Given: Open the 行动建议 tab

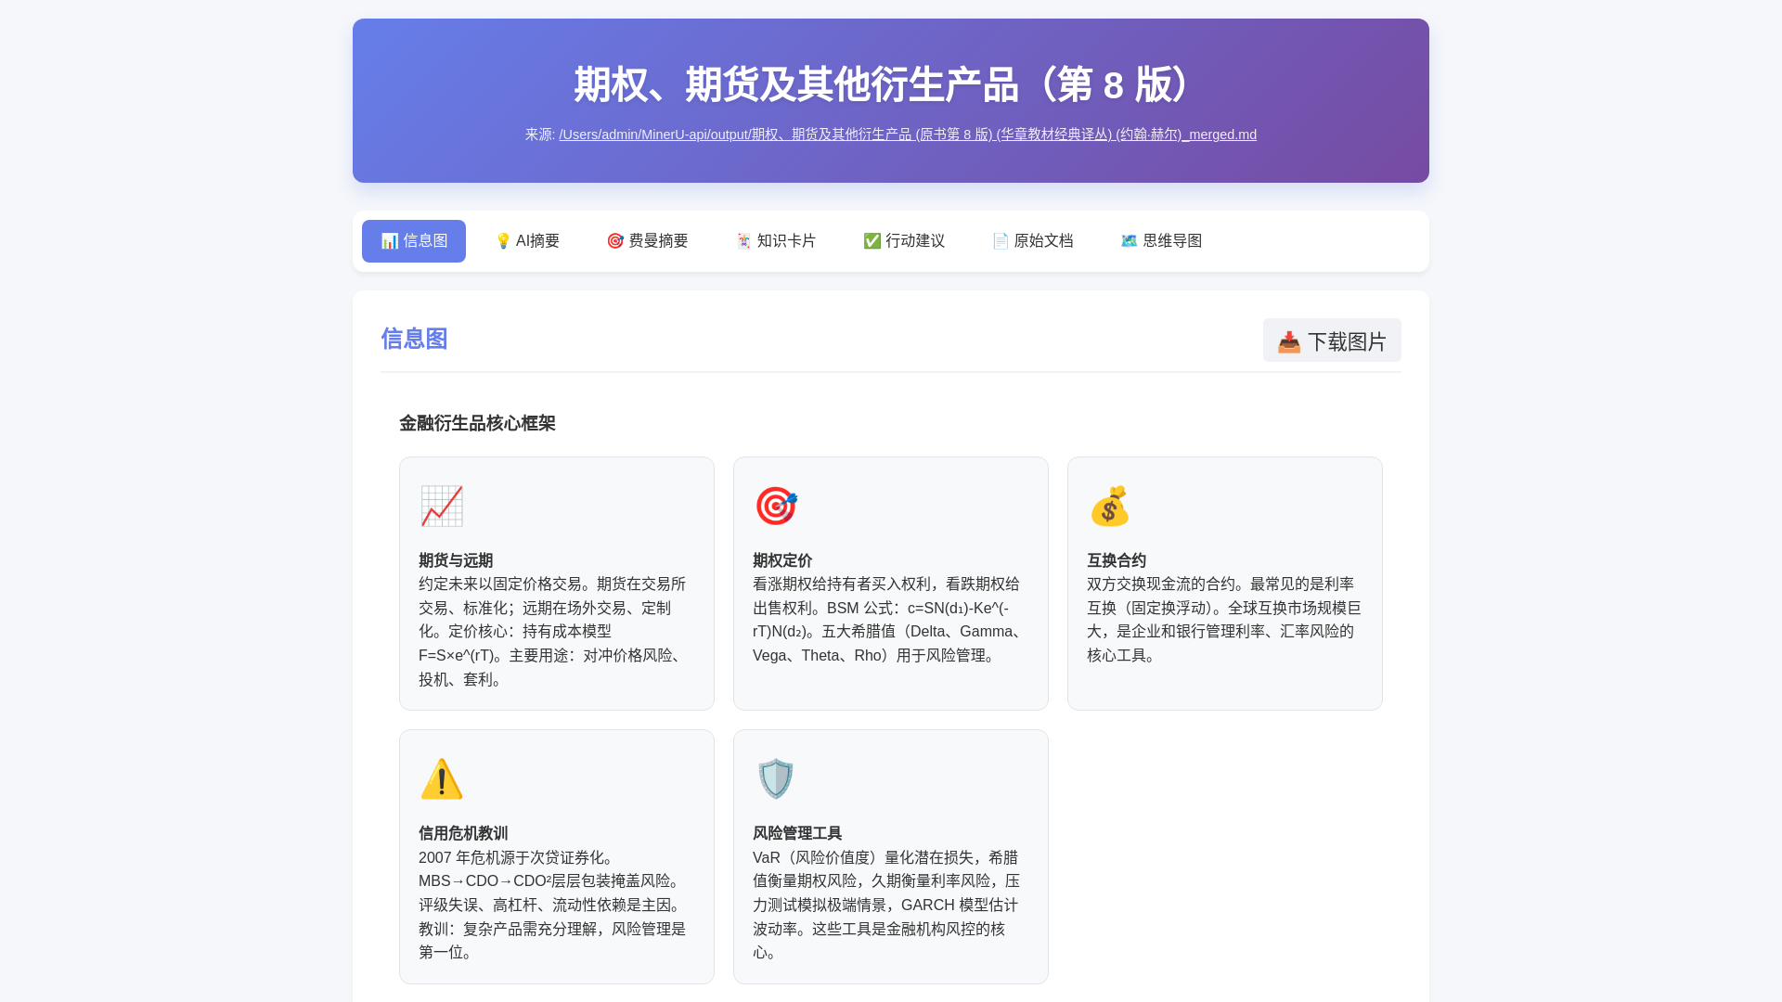Looking at the screenshot, I should 904,241.
